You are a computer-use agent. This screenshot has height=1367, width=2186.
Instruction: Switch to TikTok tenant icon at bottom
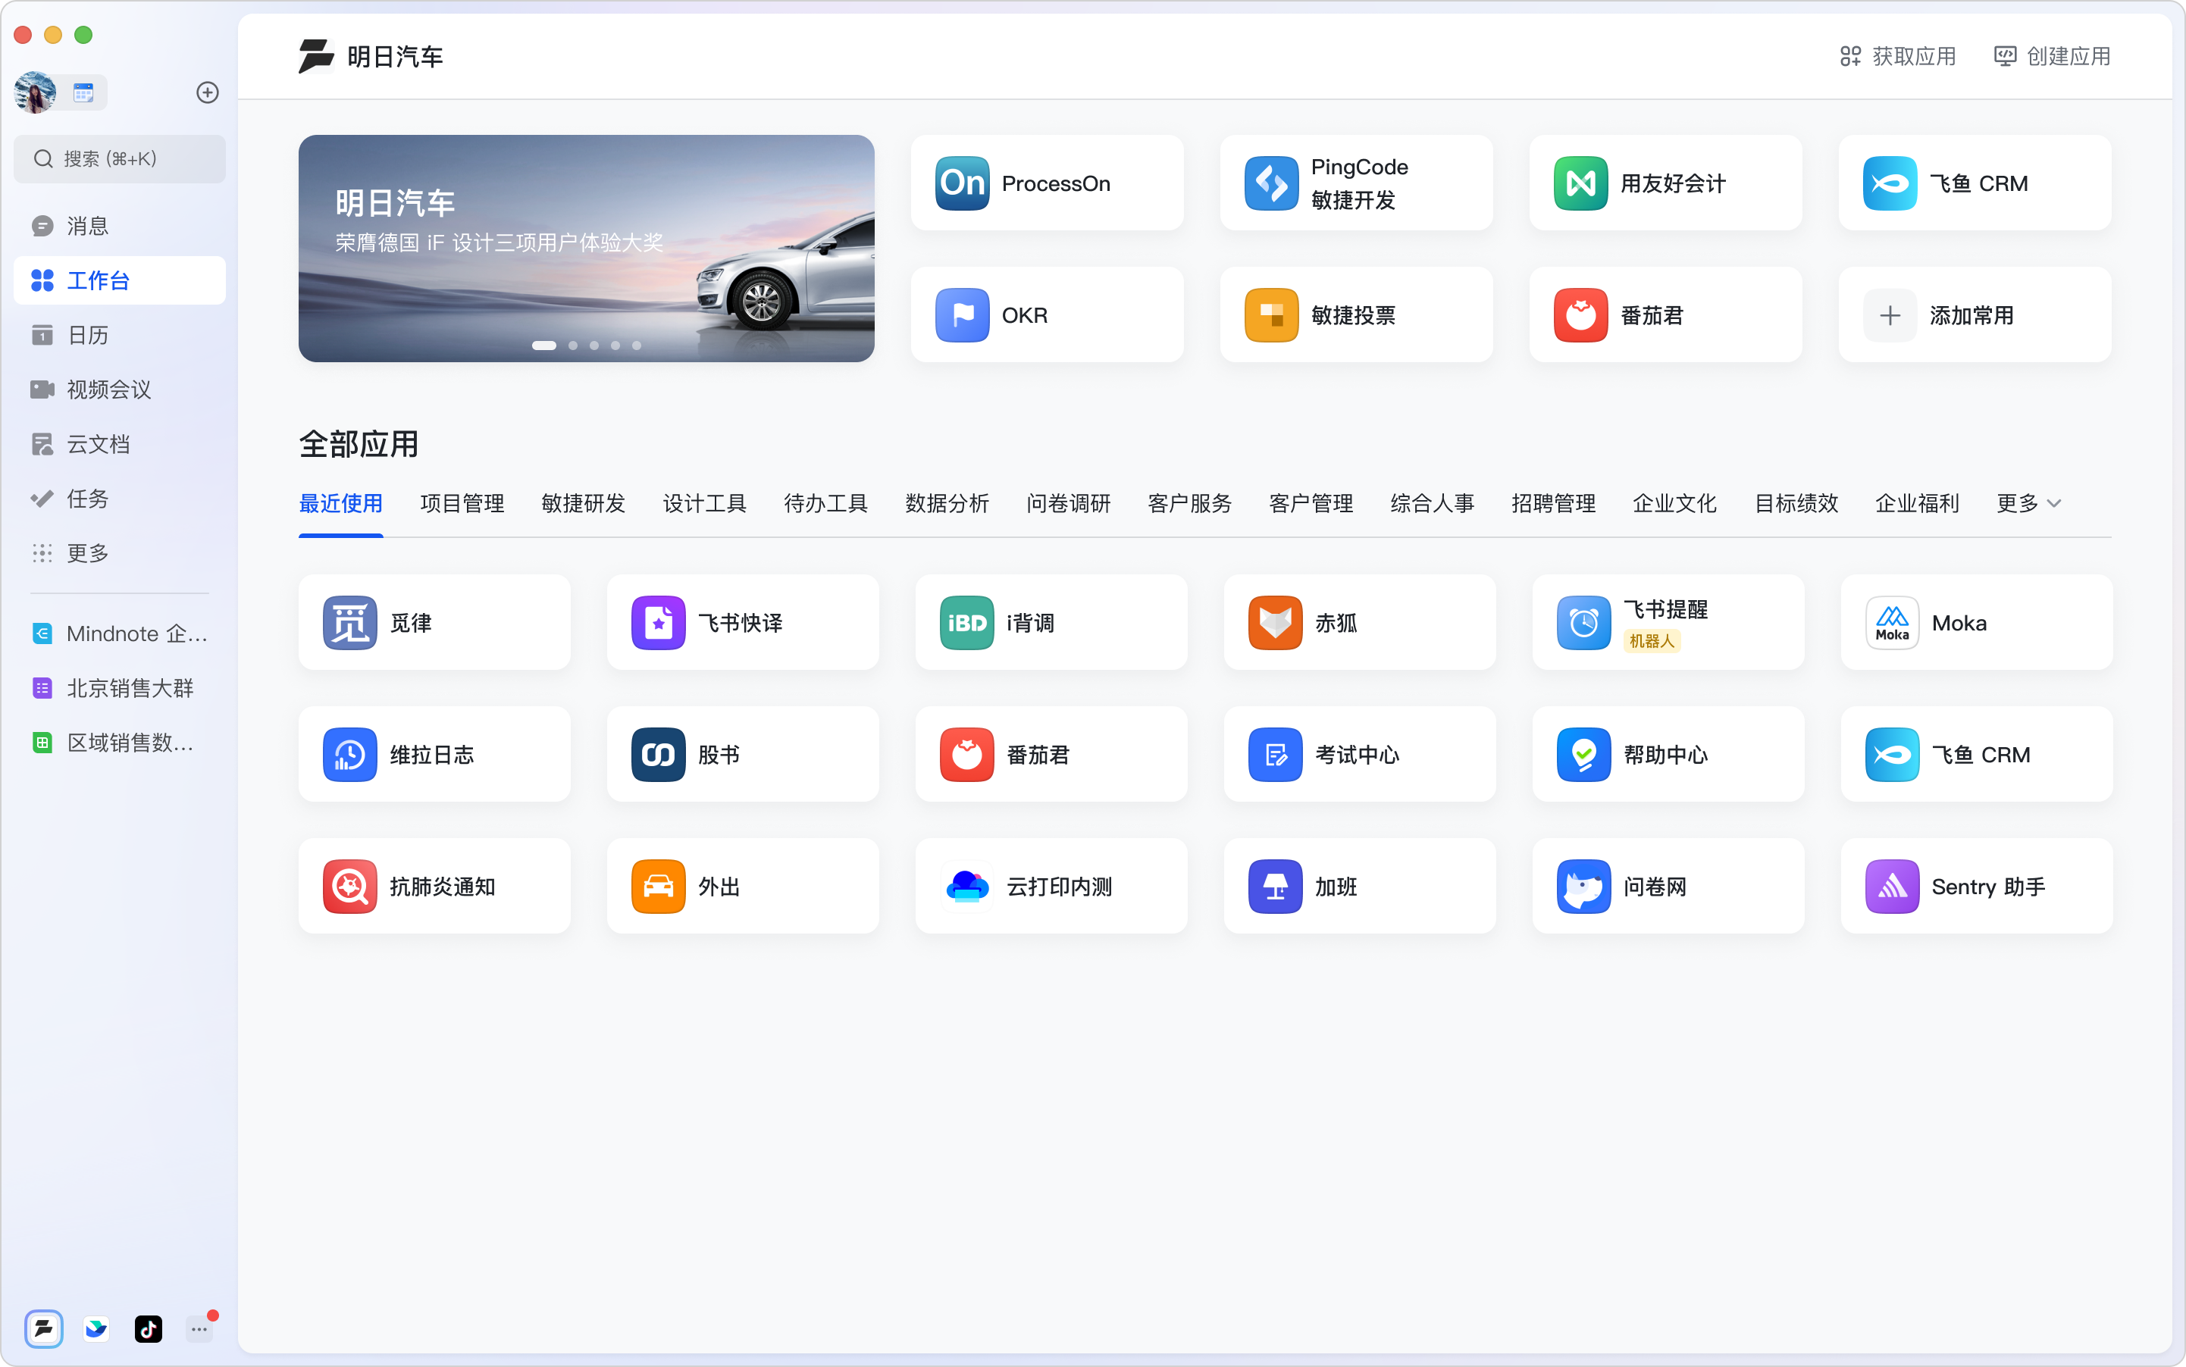tap(149, 1328)
